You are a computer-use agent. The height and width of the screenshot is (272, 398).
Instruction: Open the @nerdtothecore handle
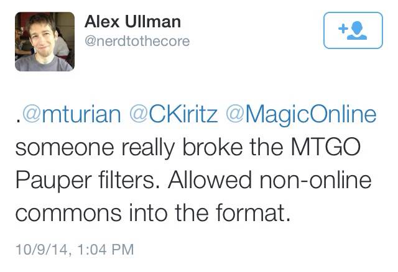pyautogui.click(x=137, y=41)
